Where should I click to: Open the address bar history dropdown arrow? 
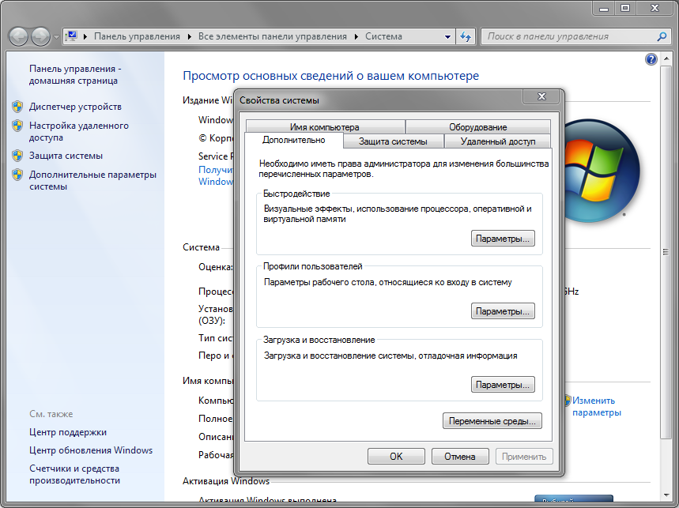(x=447, y=36)
